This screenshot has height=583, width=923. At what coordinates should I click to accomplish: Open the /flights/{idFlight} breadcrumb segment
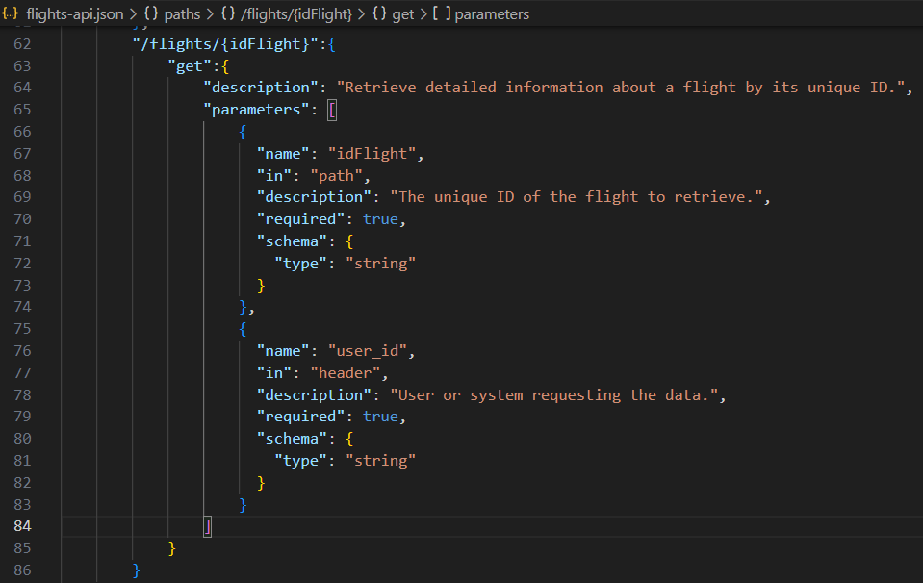296,14
